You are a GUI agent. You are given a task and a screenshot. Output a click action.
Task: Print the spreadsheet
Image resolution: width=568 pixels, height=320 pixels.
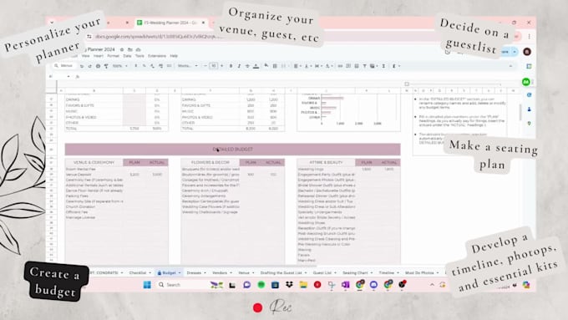click(99, 66)
